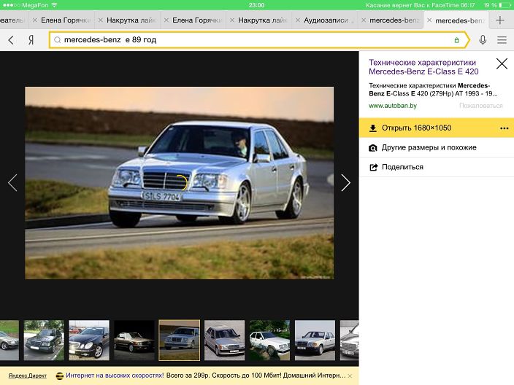Tap the Wi-Fi icon in status bar
The image size is (514, 385).
tap(55, 5)
